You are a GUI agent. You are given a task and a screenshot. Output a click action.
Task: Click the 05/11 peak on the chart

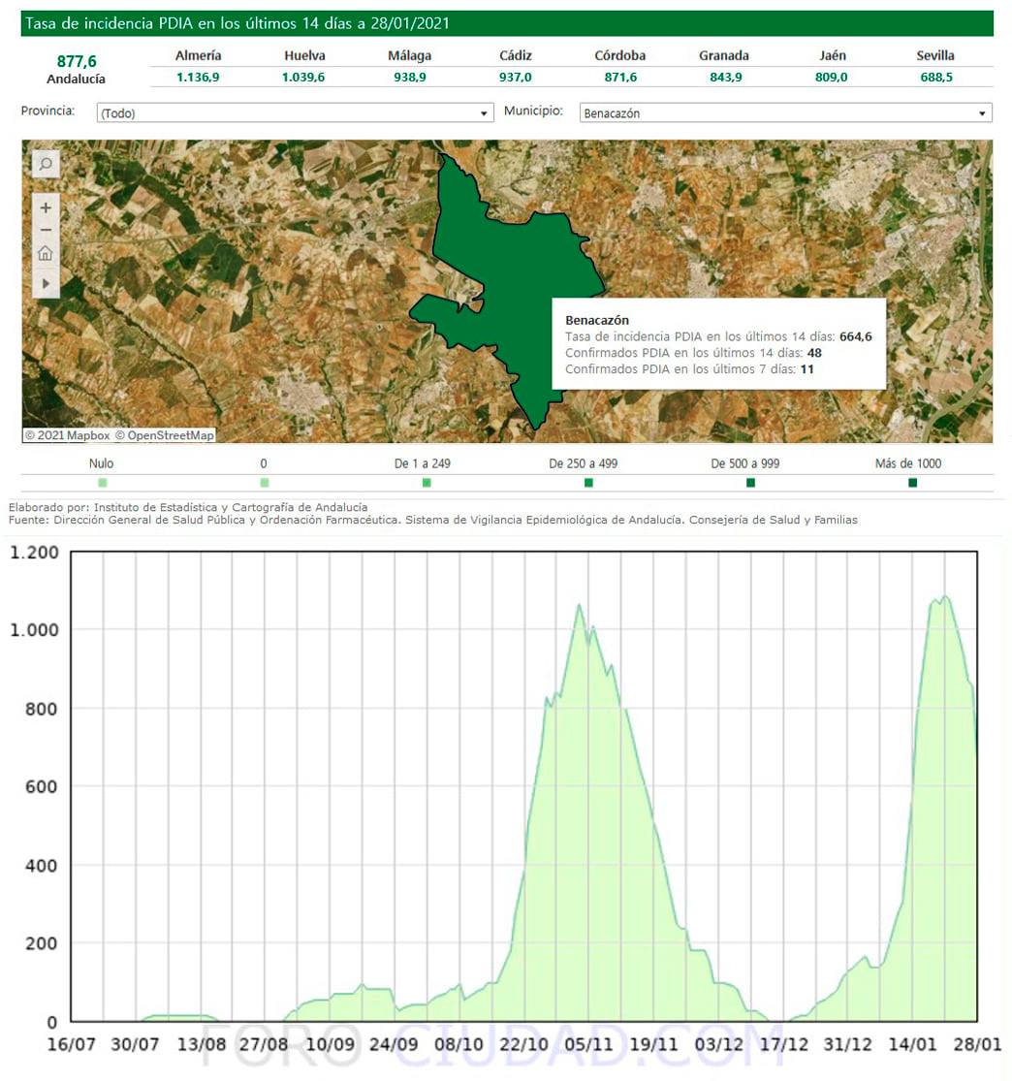coord(580,607)
